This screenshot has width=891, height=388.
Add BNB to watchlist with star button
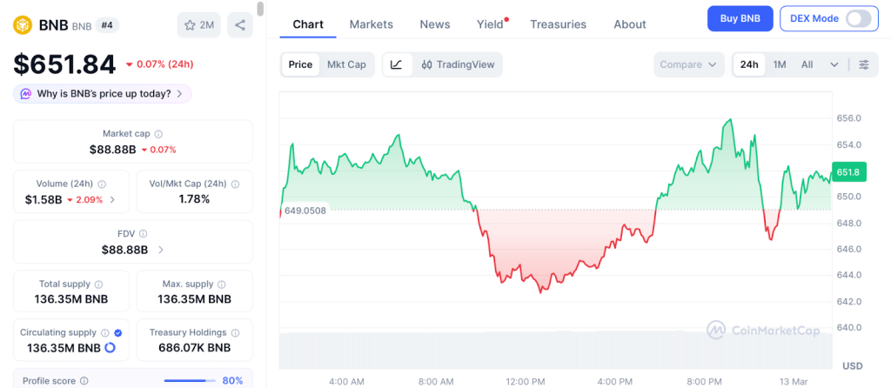pyautogui.click(x=199, y=25)
